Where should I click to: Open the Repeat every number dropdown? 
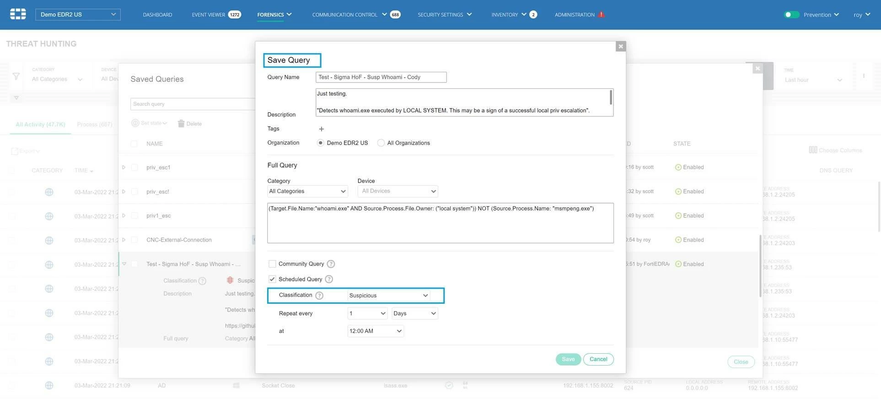point(368,313)
